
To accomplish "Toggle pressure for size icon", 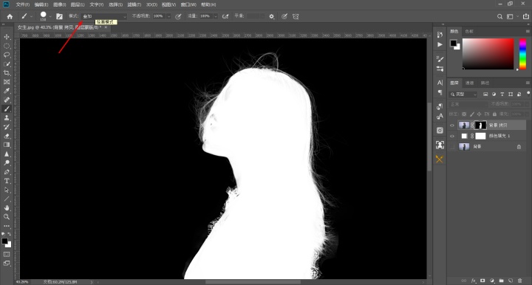I will (x=284, y=16).
